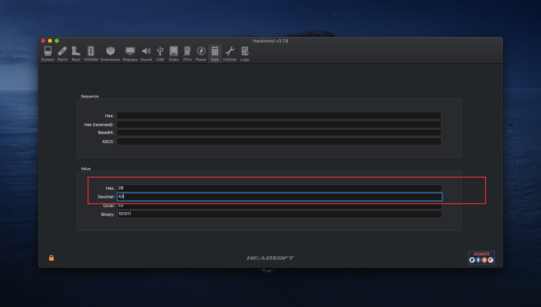Click the Sequence Hex input field

click(x=279, y=116)
